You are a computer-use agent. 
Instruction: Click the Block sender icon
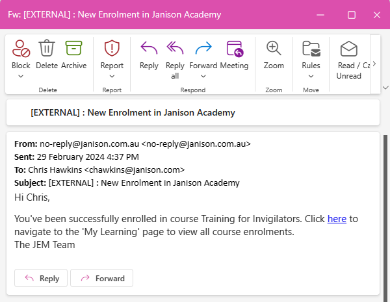pyautogui.click(x=21, y=49)
